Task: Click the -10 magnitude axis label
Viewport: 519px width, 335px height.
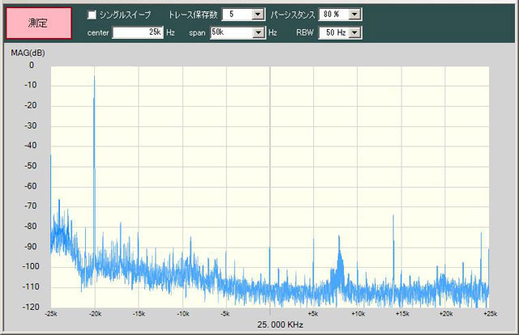Action: coord(31,85)
